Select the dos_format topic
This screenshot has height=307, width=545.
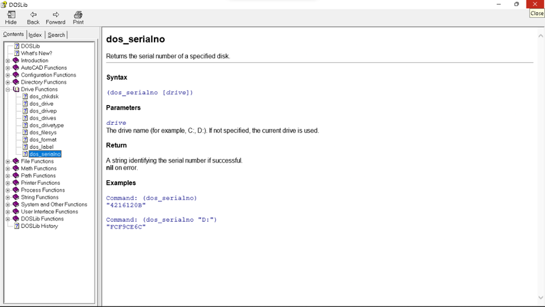(x=43, y=140)
